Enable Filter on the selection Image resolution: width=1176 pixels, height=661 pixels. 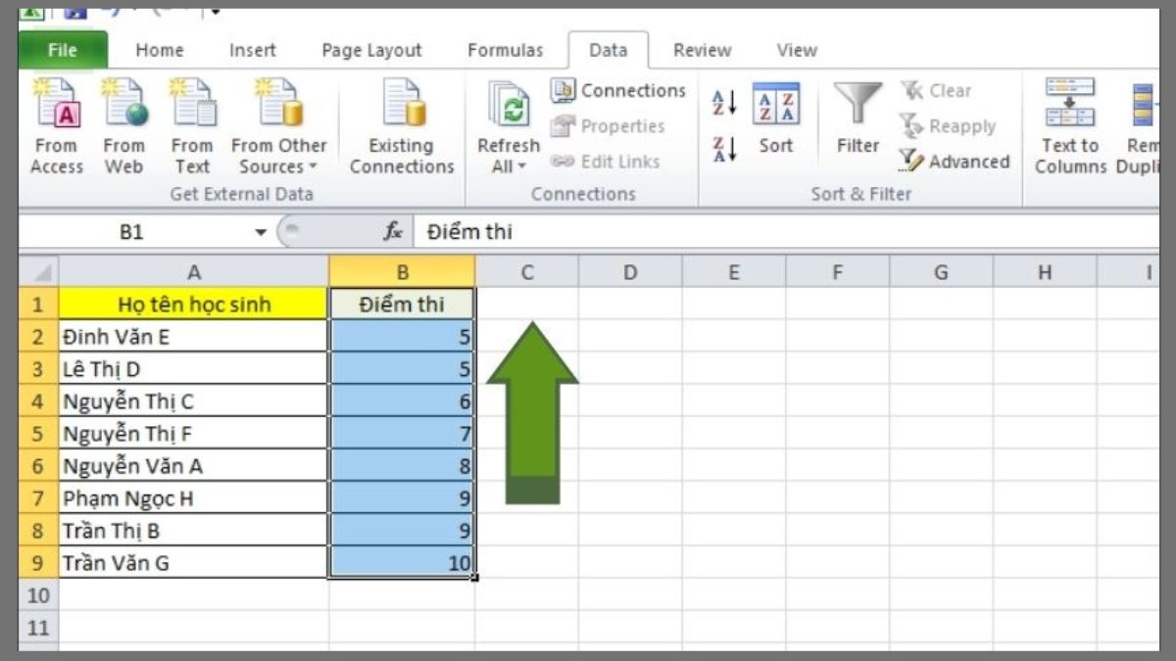coord(857,118)
